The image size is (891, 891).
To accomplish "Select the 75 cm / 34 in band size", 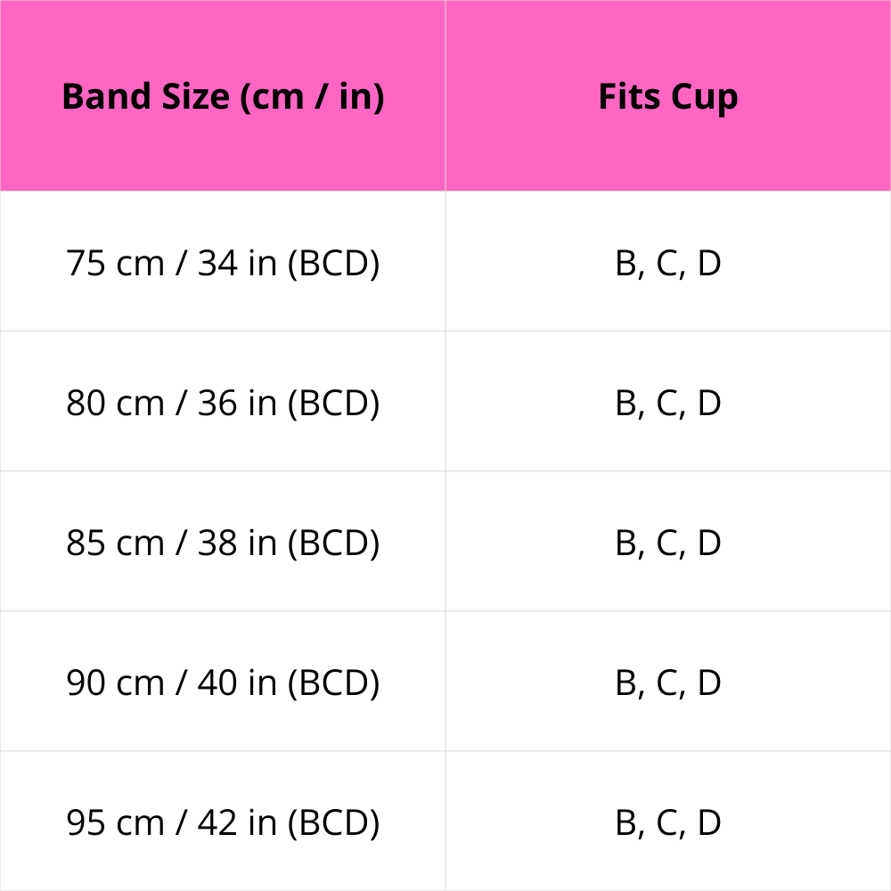I will (x=223, y=264).
